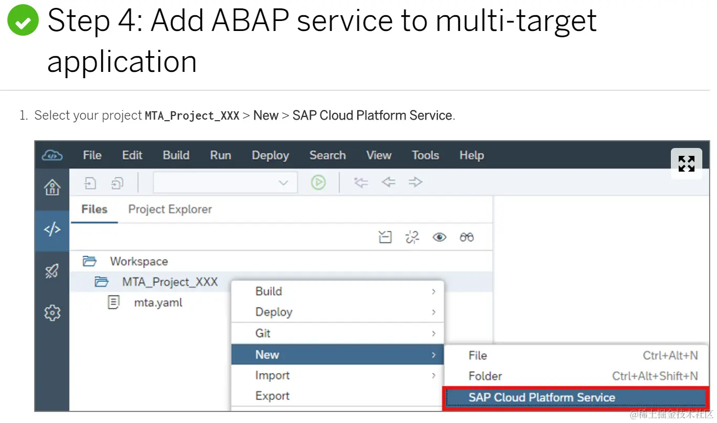Click the Workspace folder icon
The width and height of the screenshot is (717, 423).
[x=90, y=261]
